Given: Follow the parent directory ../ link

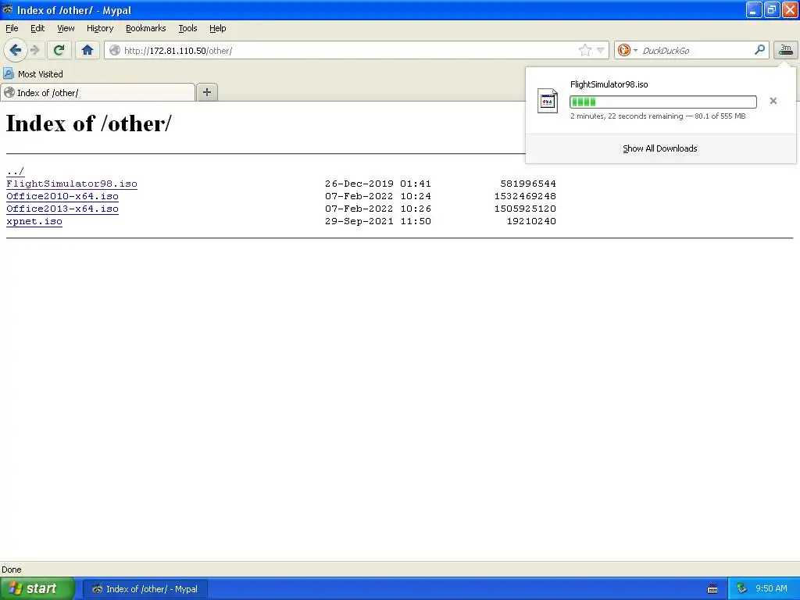Looking at the screenshot, I should 16,171.
